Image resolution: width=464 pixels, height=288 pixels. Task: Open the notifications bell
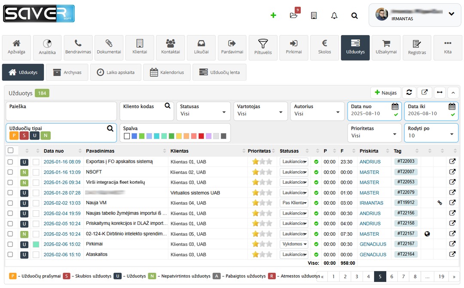coord(334,15)
